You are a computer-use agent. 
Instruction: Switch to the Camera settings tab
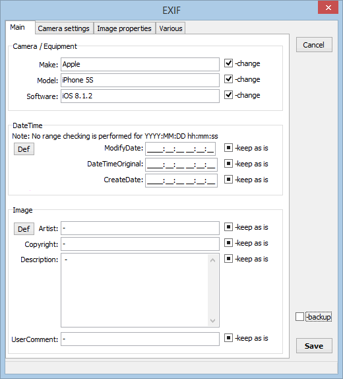(64, 28)
